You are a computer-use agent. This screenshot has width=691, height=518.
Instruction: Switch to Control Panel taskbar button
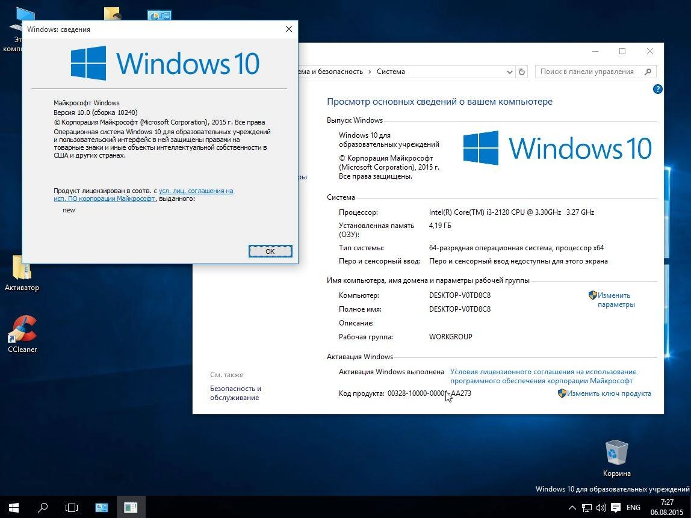click(102, 507)
